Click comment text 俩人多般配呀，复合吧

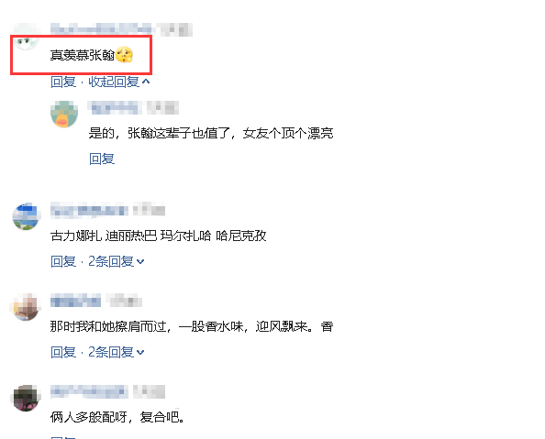click(x=117, y=417)
